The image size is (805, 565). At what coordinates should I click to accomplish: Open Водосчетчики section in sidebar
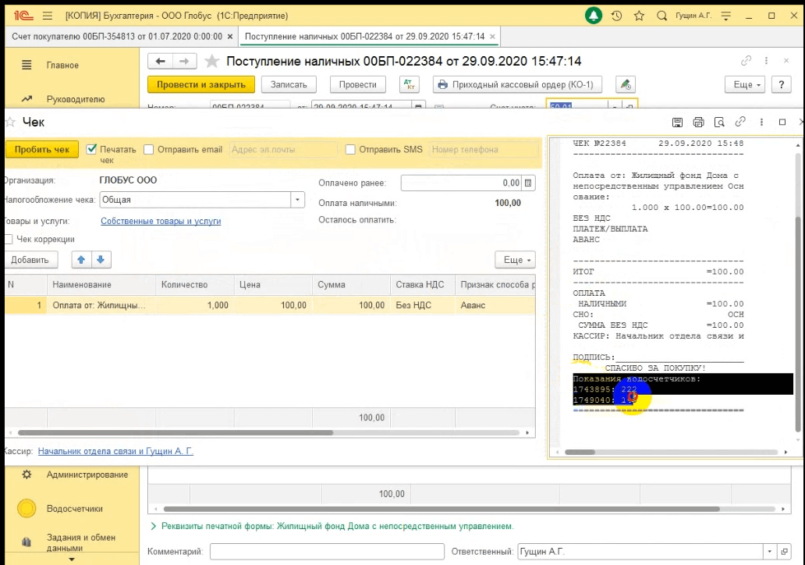(74, 509)
